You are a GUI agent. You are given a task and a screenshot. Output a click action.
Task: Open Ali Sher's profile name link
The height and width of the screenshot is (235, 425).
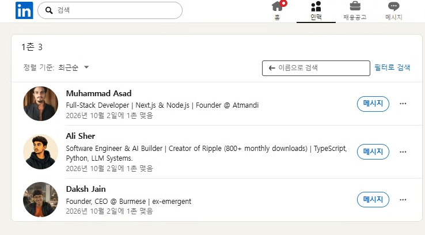pos(81,136)
